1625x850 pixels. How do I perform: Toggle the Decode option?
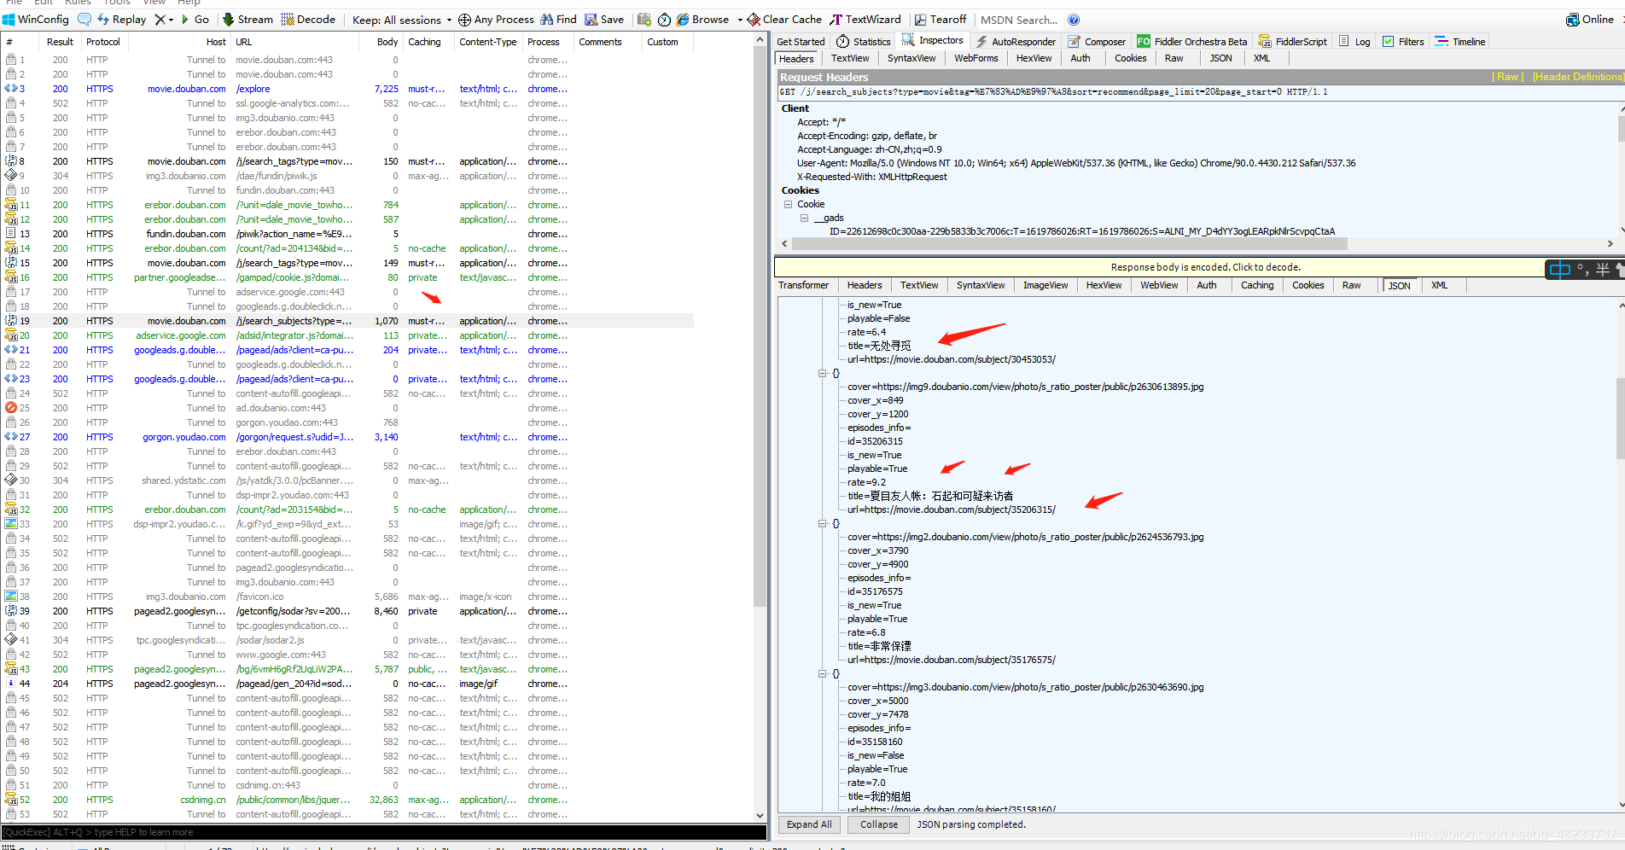point(308,20)
